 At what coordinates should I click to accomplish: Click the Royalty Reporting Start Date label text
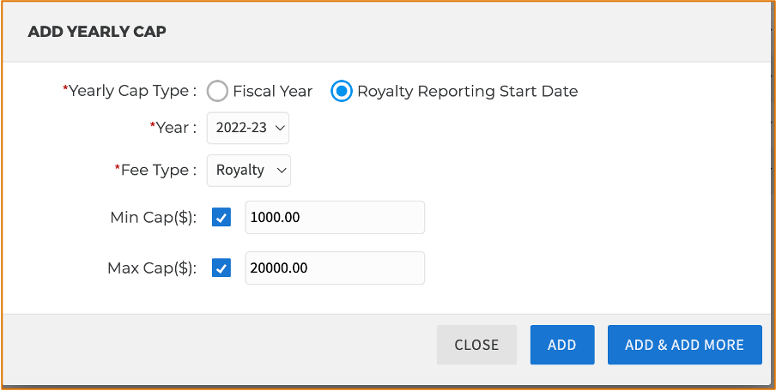(x=468, y=92)
